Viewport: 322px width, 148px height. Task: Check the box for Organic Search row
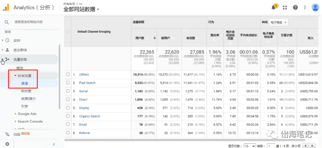(x=68, y=116)
